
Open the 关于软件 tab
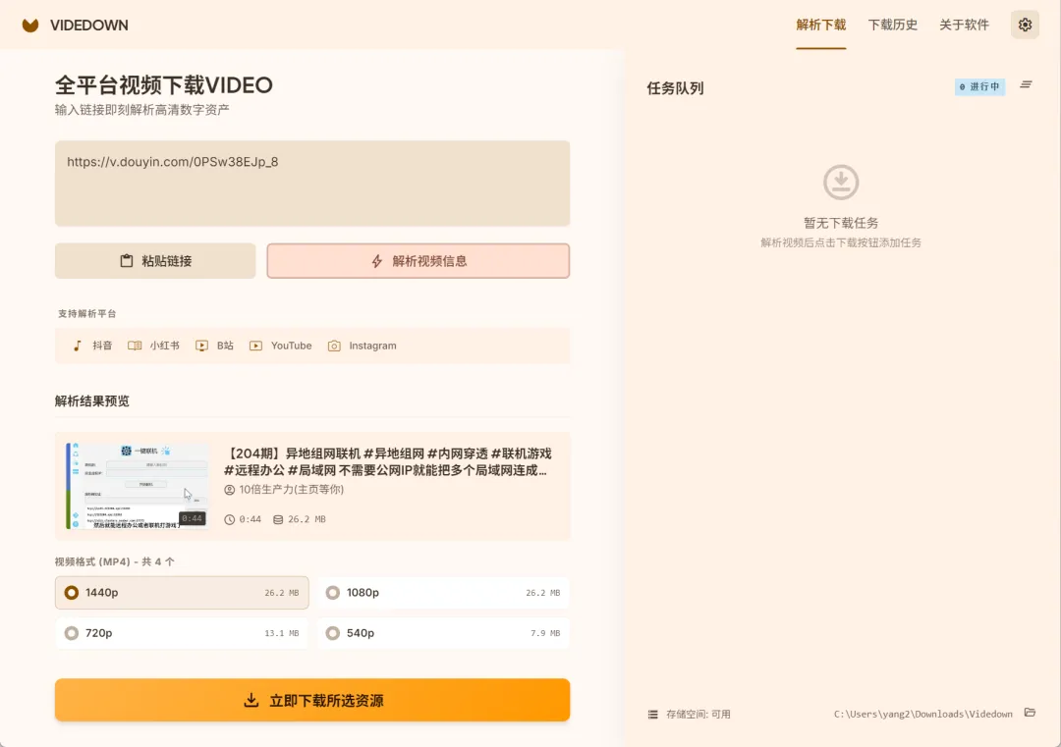[x=965, y=25]
